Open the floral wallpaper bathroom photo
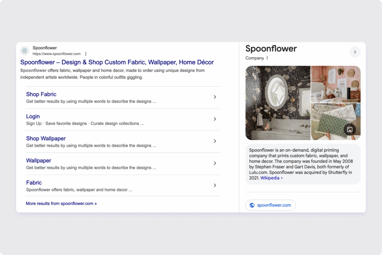Image resolution: width=382 pixels, height=255 pixels. [x=278, y=103]
